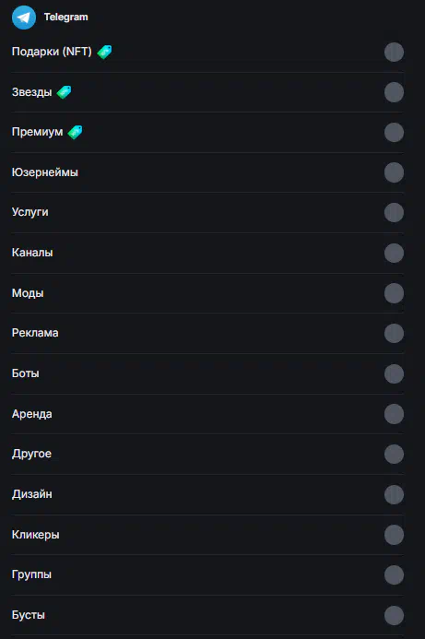The width and height of the screenshot is (425, 639).
Task: Pick the Услуги radio button
Action: [x=394, y=212]
